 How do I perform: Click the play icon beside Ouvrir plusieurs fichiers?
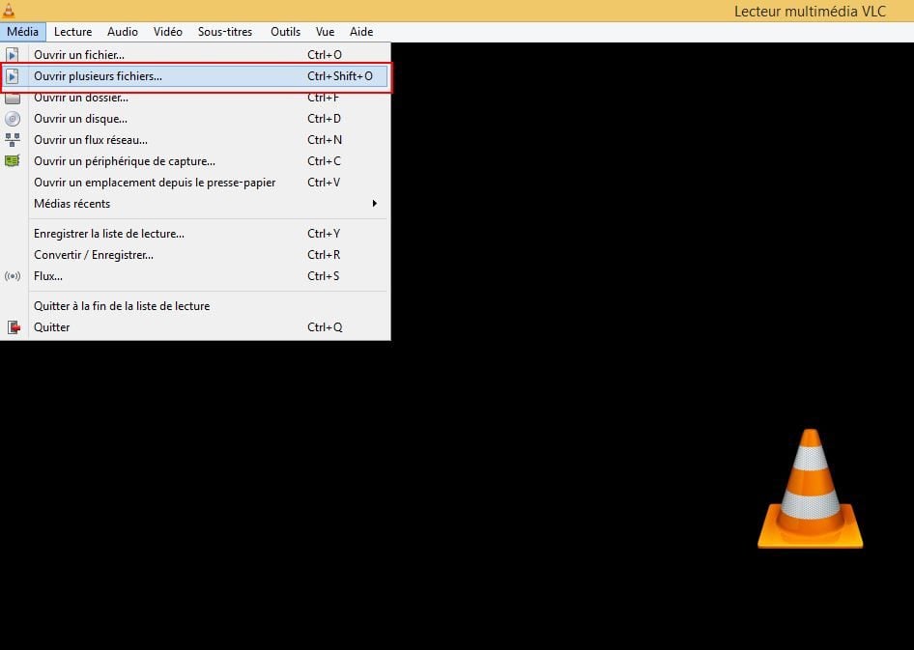tap(13, 76)
